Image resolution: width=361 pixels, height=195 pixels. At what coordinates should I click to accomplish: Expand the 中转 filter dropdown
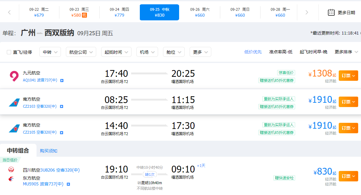(50, 52)
